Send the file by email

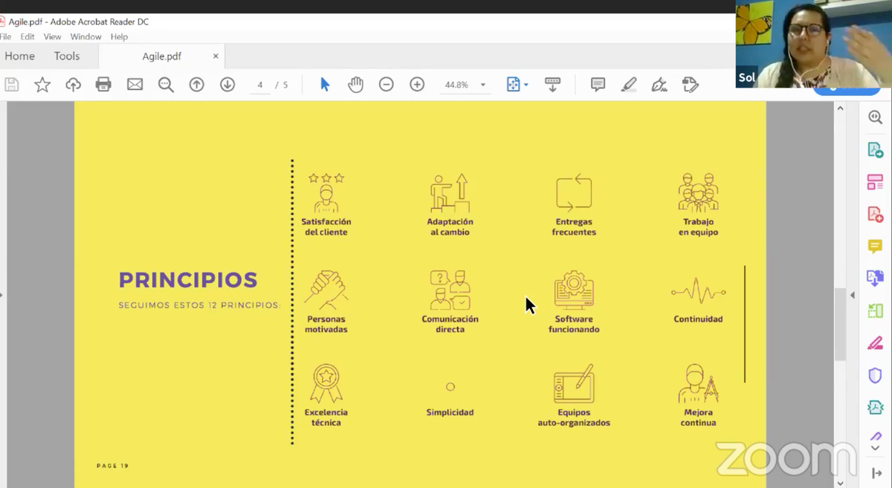135,85
